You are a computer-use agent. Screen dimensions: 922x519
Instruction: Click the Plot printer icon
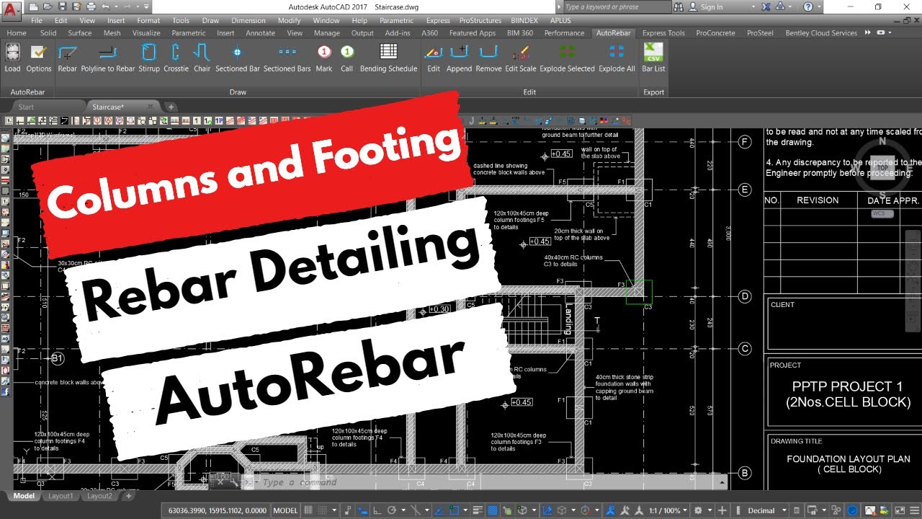point(91,6)
